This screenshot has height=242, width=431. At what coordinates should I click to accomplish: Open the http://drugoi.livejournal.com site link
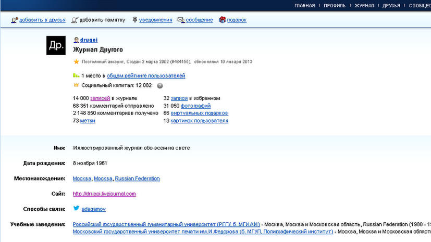[104, 194]
